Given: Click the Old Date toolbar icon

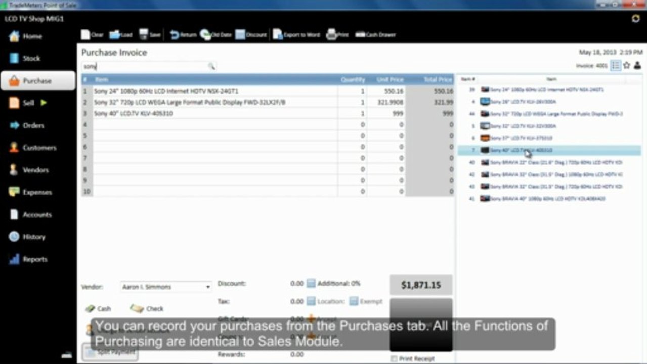Looking at the screenshot, I should 205,34.
